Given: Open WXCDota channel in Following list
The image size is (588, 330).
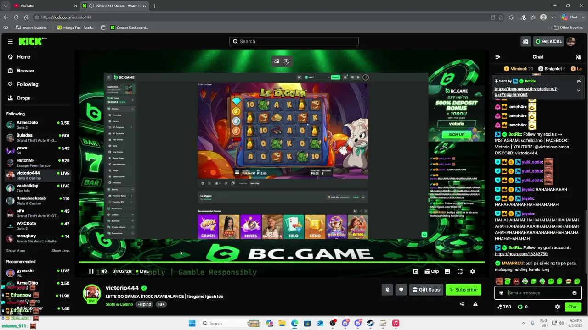Looking at the screenshot, I should pos(38,226).
